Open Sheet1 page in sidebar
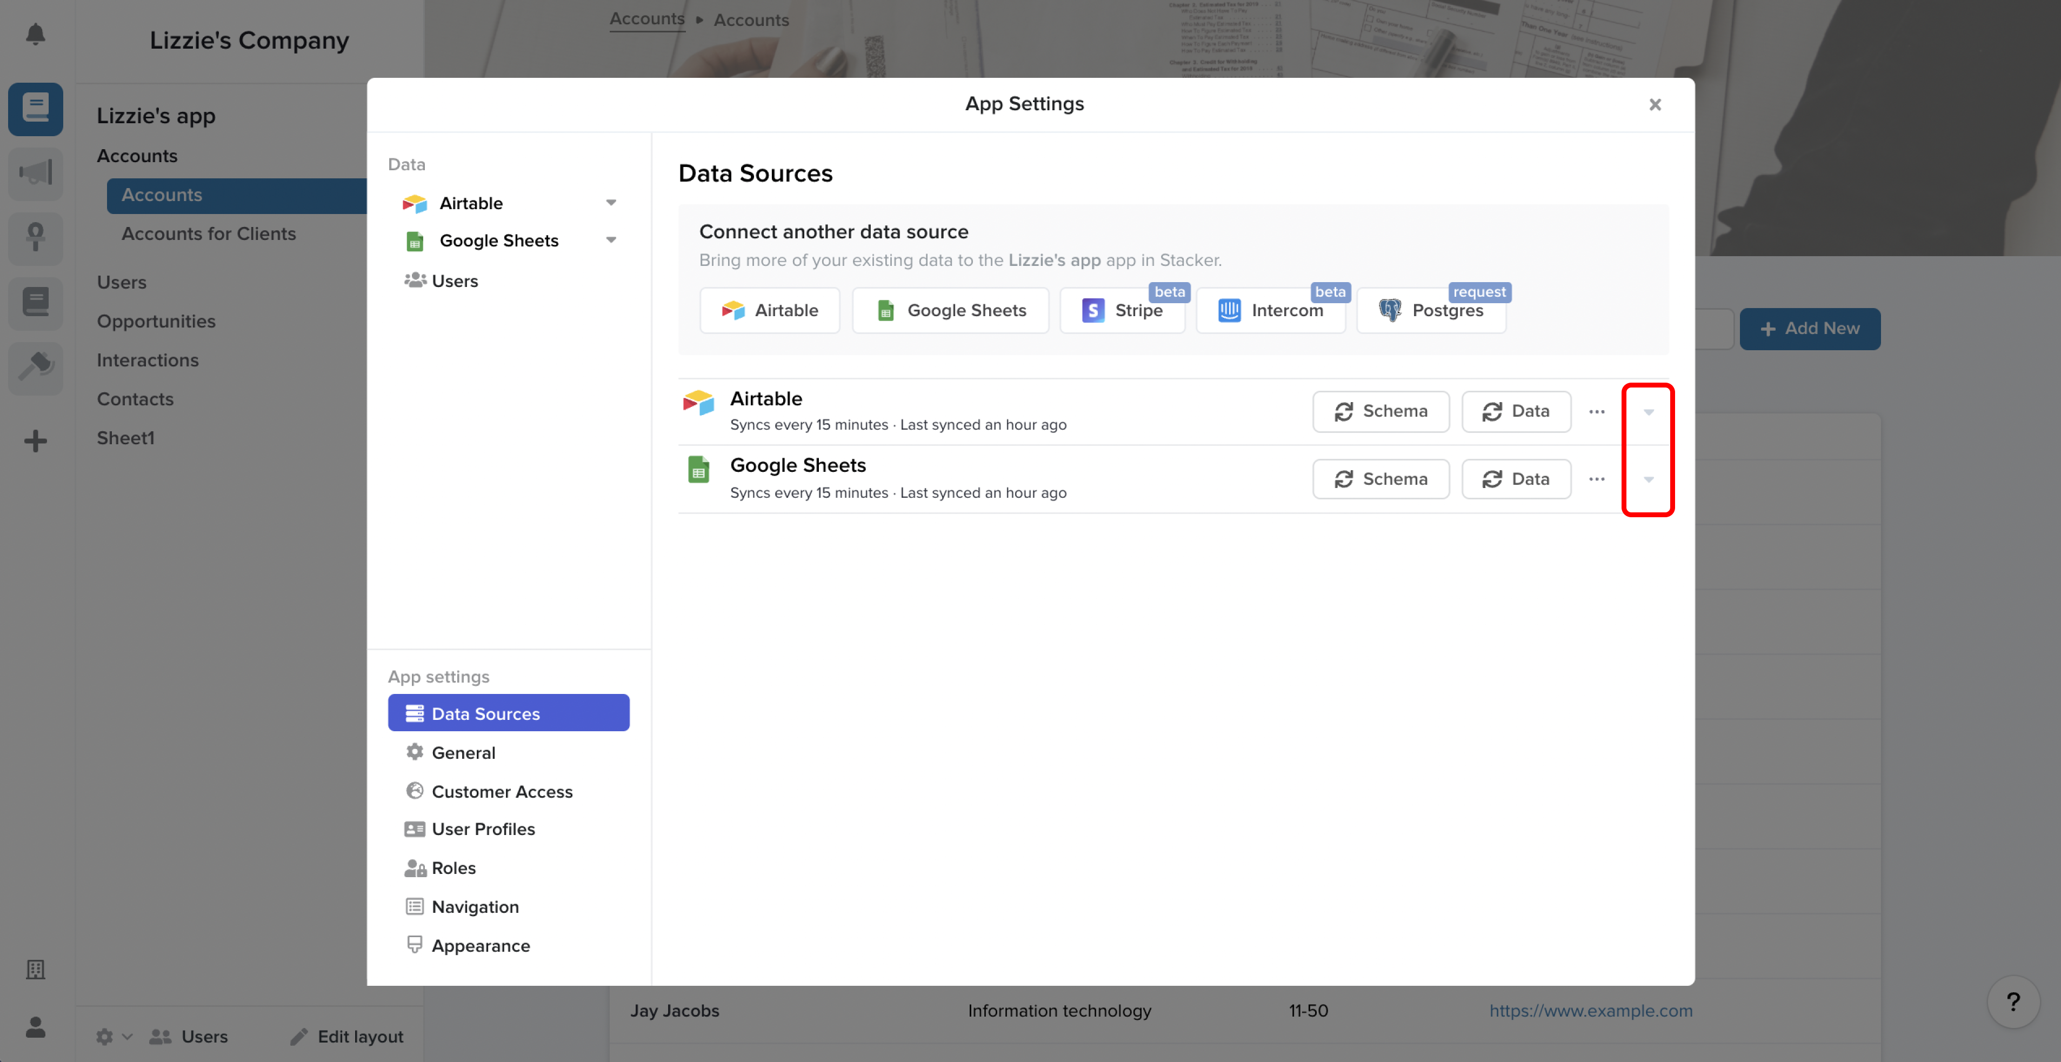Screen dimensions: 2061x1062 (x=125, y=438)
